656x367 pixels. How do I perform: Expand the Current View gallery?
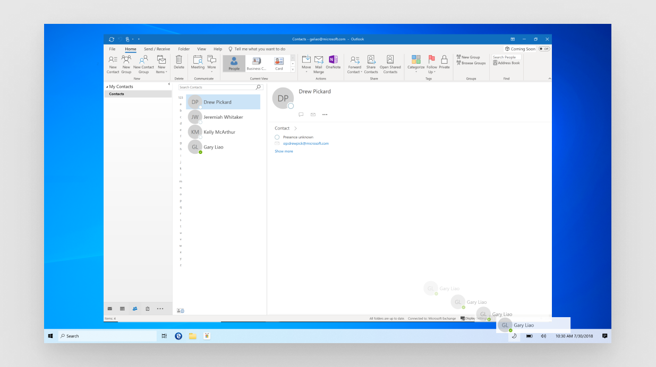coord(293,69)
